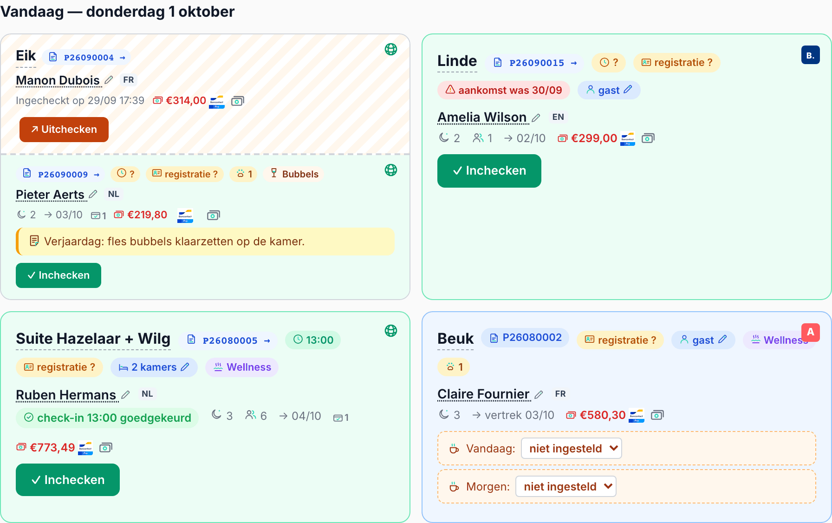Open cash payment icon next to €773,49
This screenshot has height=523, width=832.
coord(106,447)
